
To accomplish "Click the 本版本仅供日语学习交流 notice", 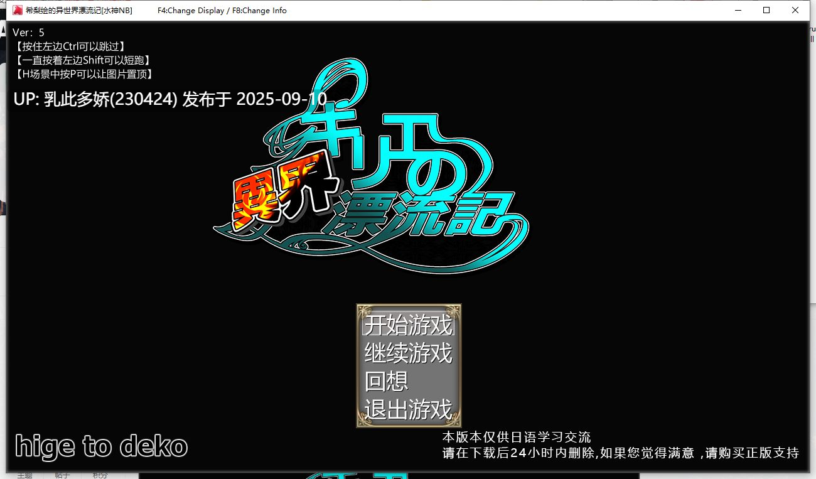I will pos(517,437).
